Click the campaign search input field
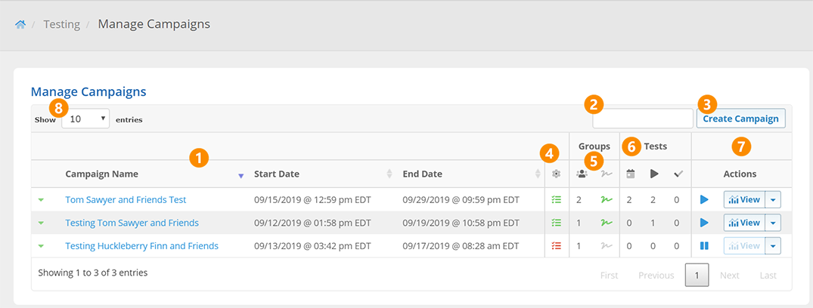Image resolution: width=813 pixels, height=308 pixels. click(x=642, y=119)
